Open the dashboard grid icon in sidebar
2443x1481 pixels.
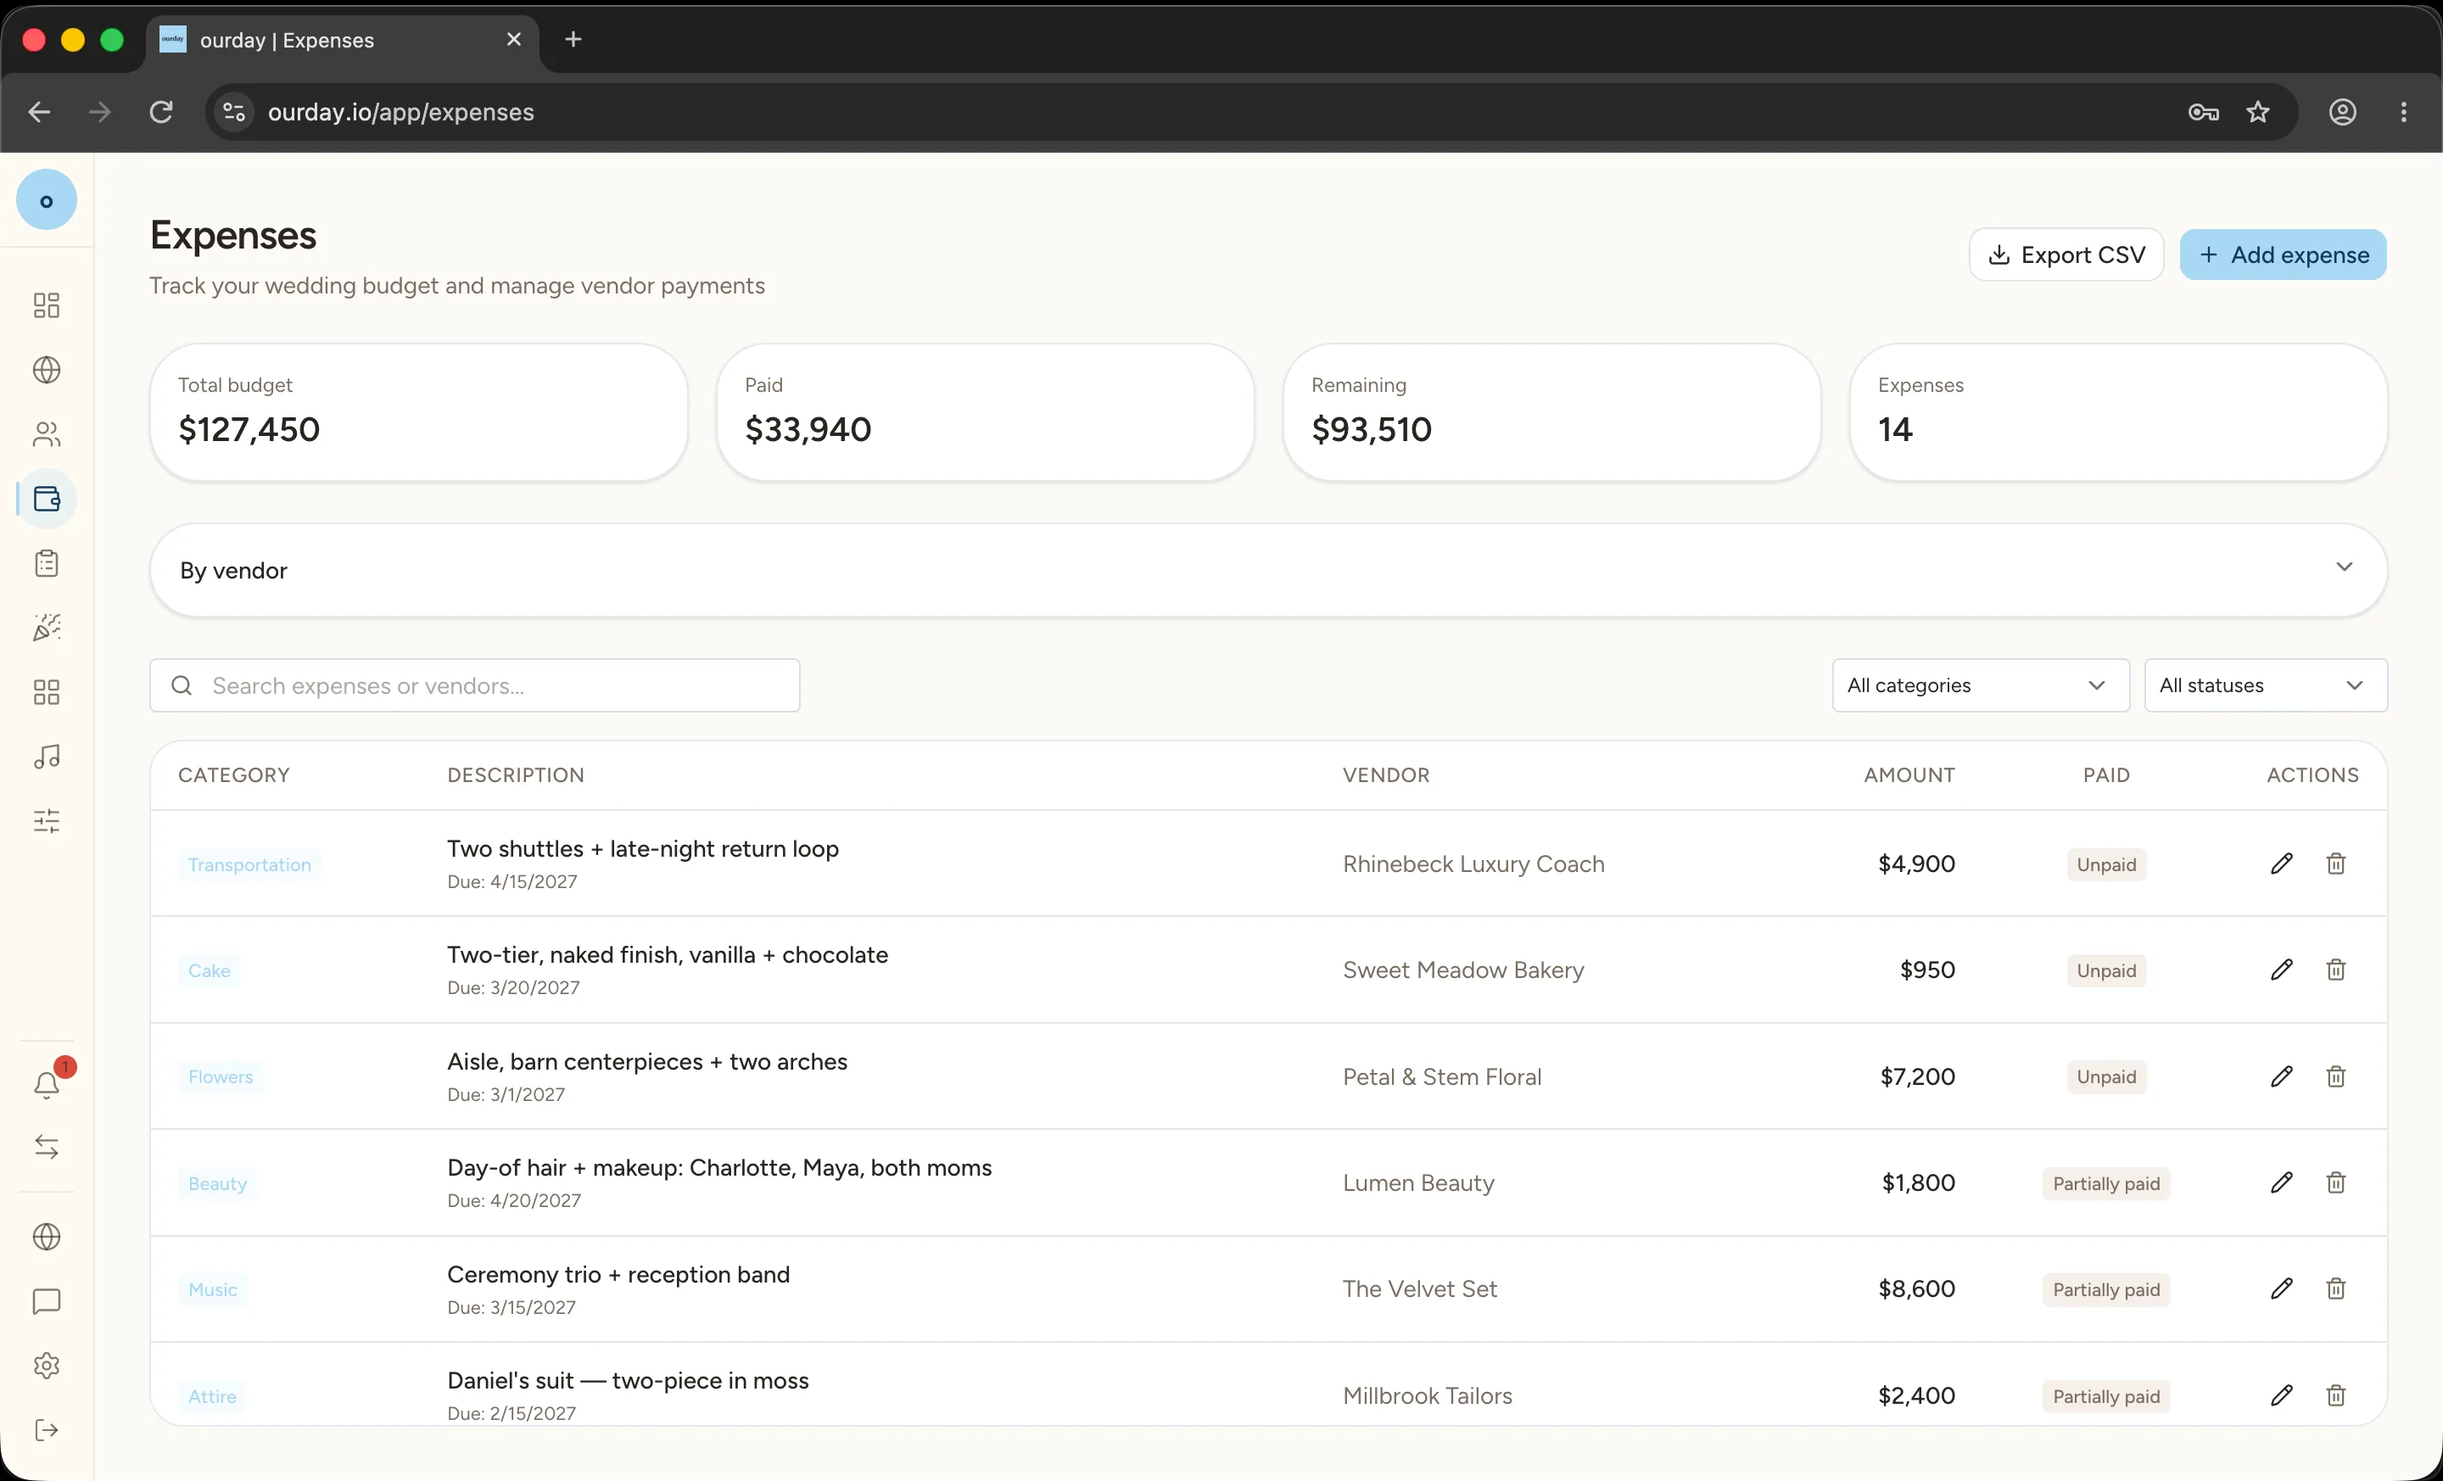coord(47,305)
